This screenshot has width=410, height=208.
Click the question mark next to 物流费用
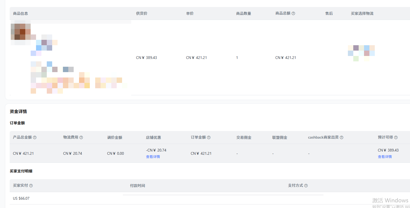tap(81, 138)
